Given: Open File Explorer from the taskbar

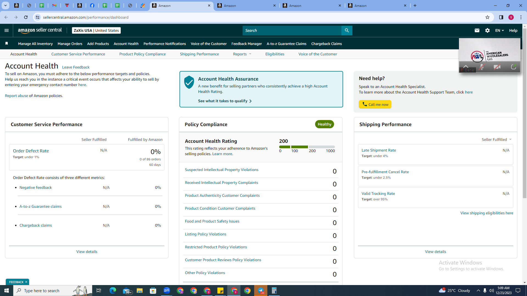Looking at the screenshot, I should point(140,291).
